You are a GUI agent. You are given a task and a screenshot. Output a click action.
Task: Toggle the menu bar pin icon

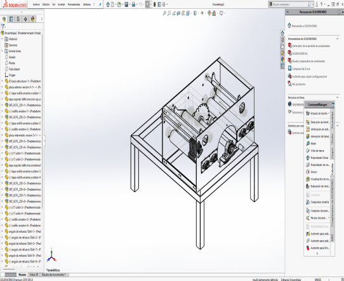[100, 4]
